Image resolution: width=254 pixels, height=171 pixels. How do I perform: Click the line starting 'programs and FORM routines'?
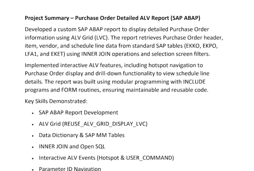[117, 90]
